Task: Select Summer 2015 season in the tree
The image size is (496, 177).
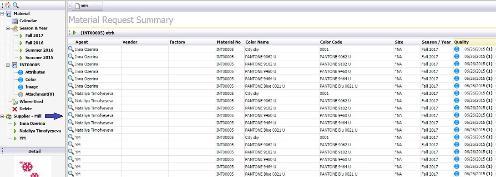Action: (36, 58)
